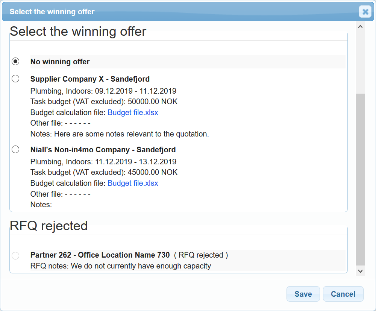Click the No winning offer label
This screenshot has height=311, width=376.
pyautogui.click(x=60, y=62)
